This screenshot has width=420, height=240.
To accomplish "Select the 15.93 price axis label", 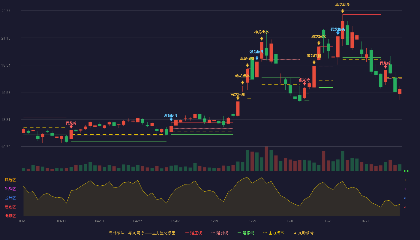I will pyautogui.click(x=6, y=92).
